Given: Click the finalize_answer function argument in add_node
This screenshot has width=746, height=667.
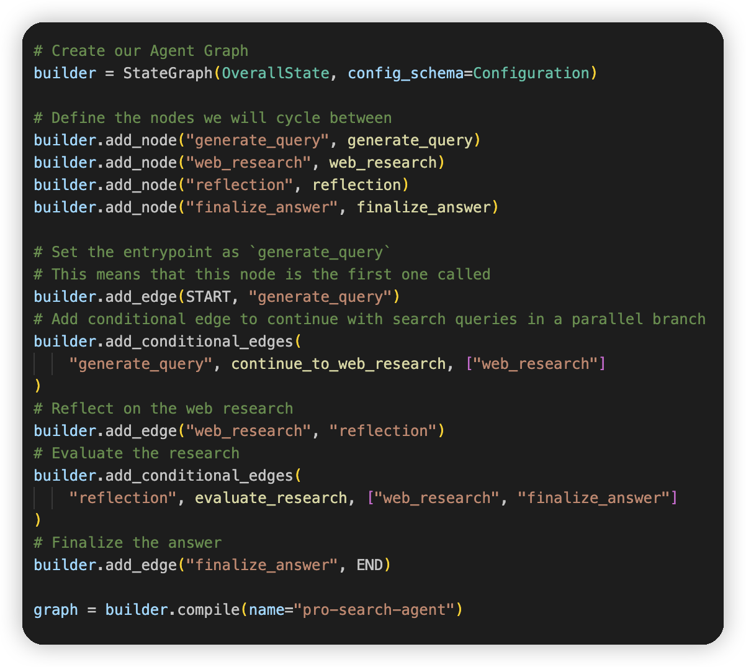Looking at the screenshot, I should [x=423, y=207].
